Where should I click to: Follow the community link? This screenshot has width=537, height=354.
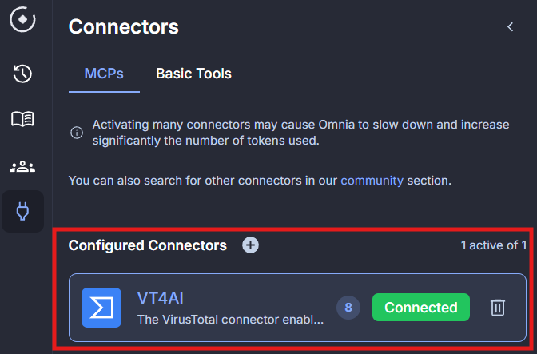pyautogui.click(x=372, y=181)
